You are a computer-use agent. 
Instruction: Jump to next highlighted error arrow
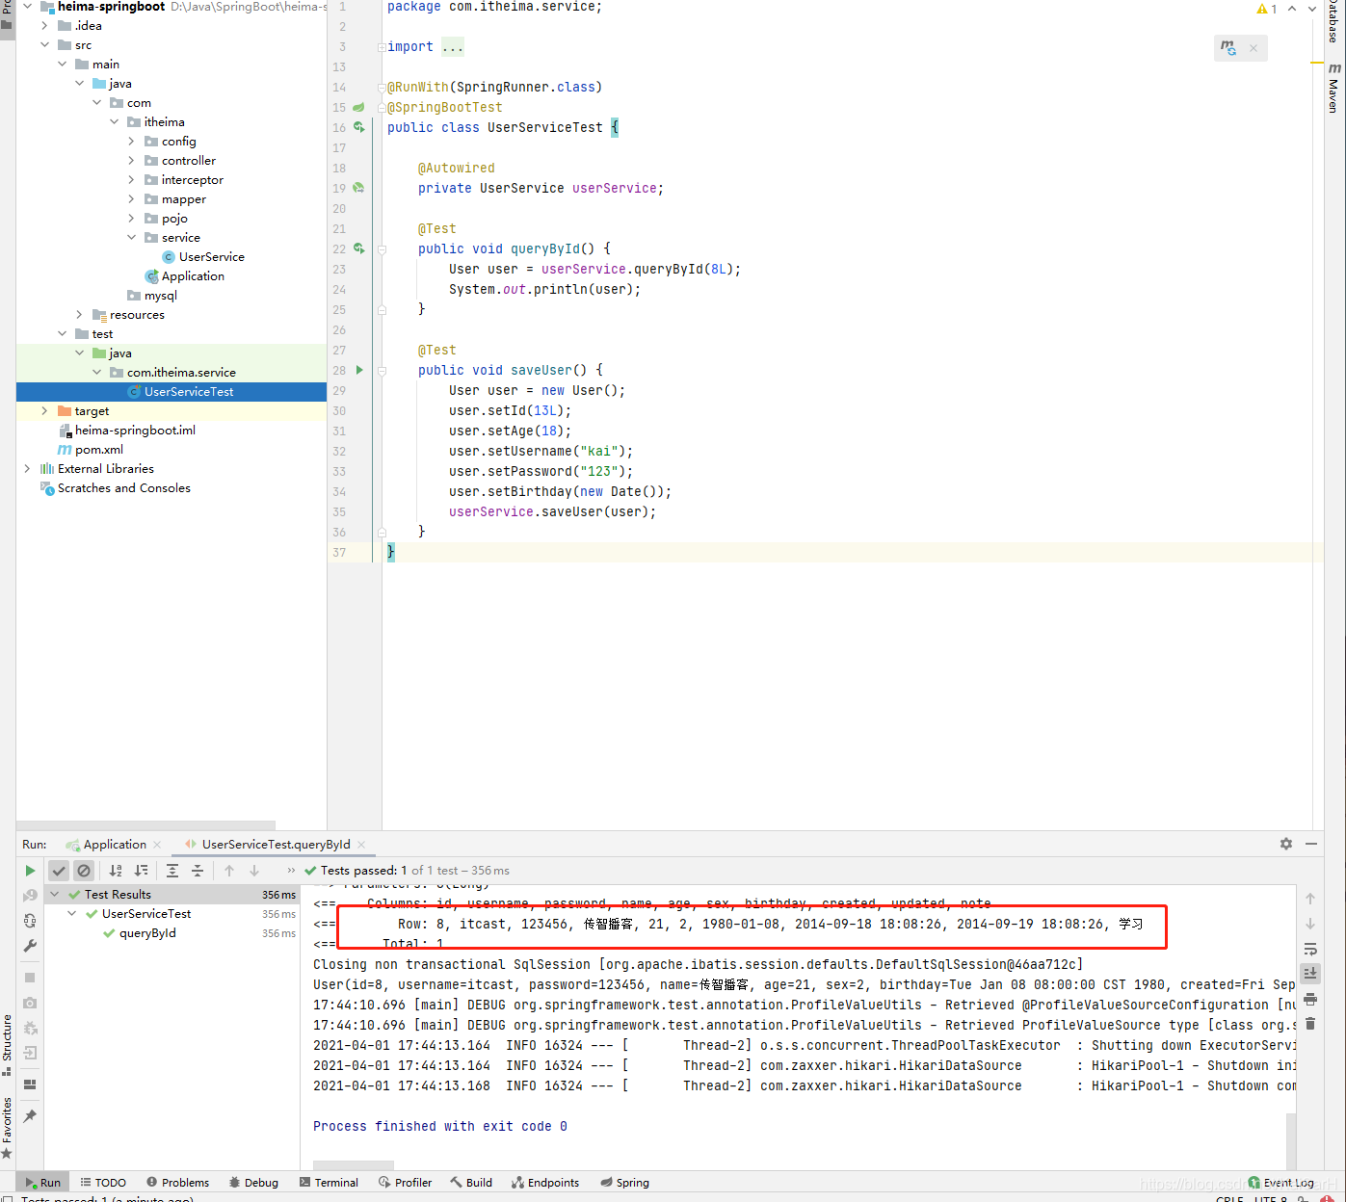1311,9
